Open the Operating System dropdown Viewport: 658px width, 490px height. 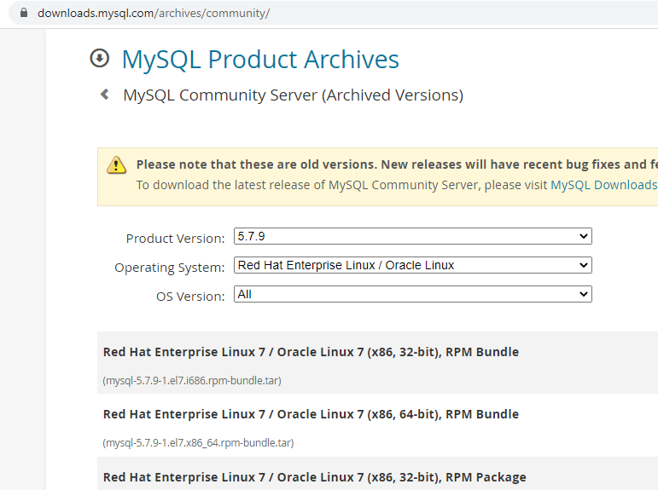point(413,265)
